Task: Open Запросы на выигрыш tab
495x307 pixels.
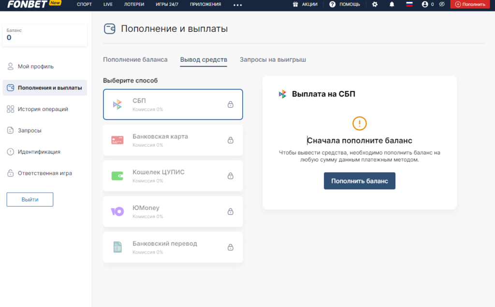Action: click(273, 59)
